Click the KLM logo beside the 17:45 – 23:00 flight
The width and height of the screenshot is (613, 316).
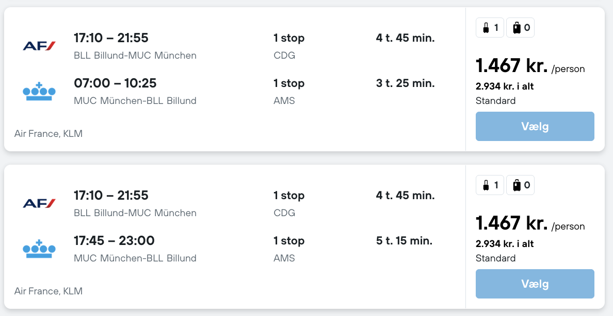pyautogui.click(x=39, y=249)
